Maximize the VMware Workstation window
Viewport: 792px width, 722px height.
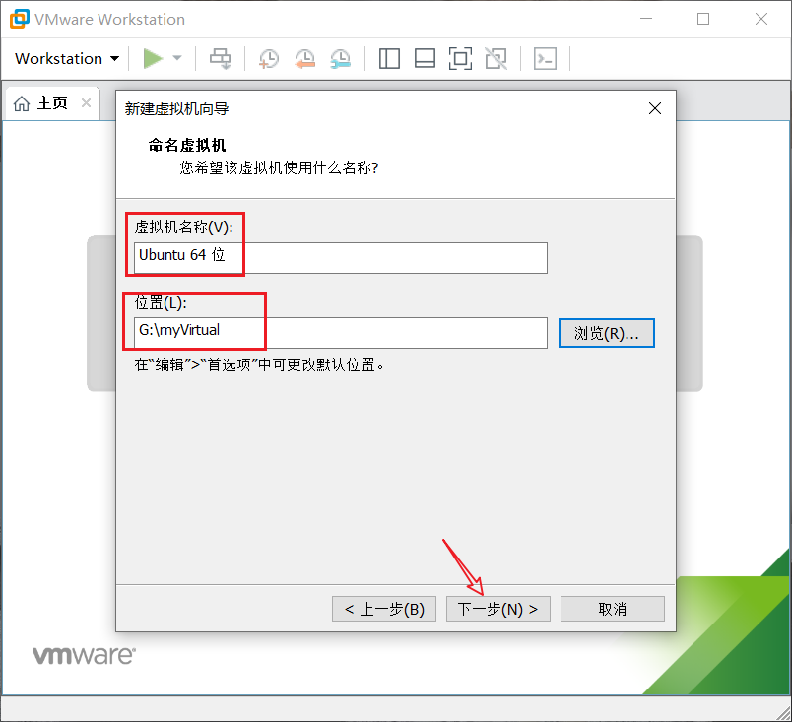pyautogui.click(x=703, y=19)
